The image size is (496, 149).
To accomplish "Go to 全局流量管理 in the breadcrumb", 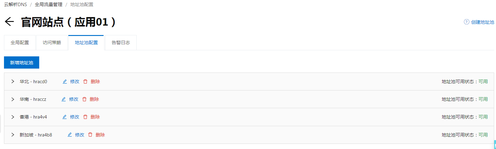I will (48, 5).
